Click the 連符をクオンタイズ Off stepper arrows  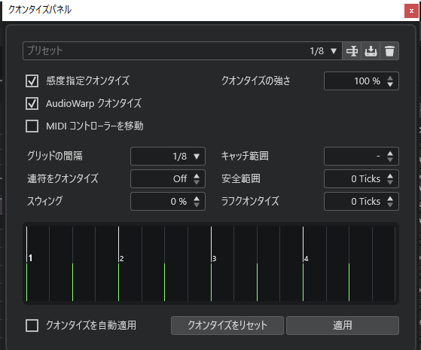pos(197,178)
